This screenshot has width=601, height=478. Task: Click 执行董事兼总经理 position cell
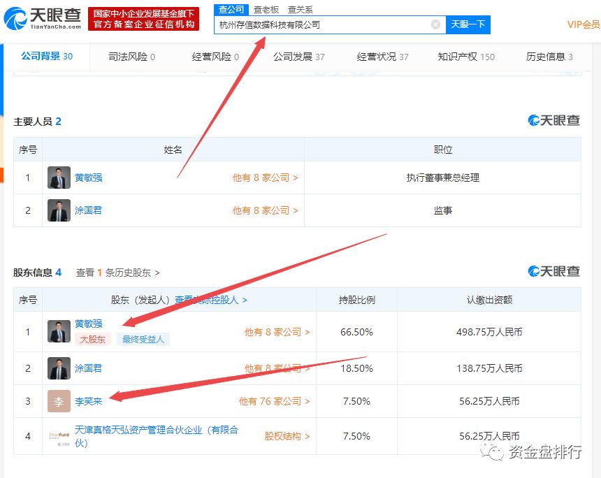442,178
